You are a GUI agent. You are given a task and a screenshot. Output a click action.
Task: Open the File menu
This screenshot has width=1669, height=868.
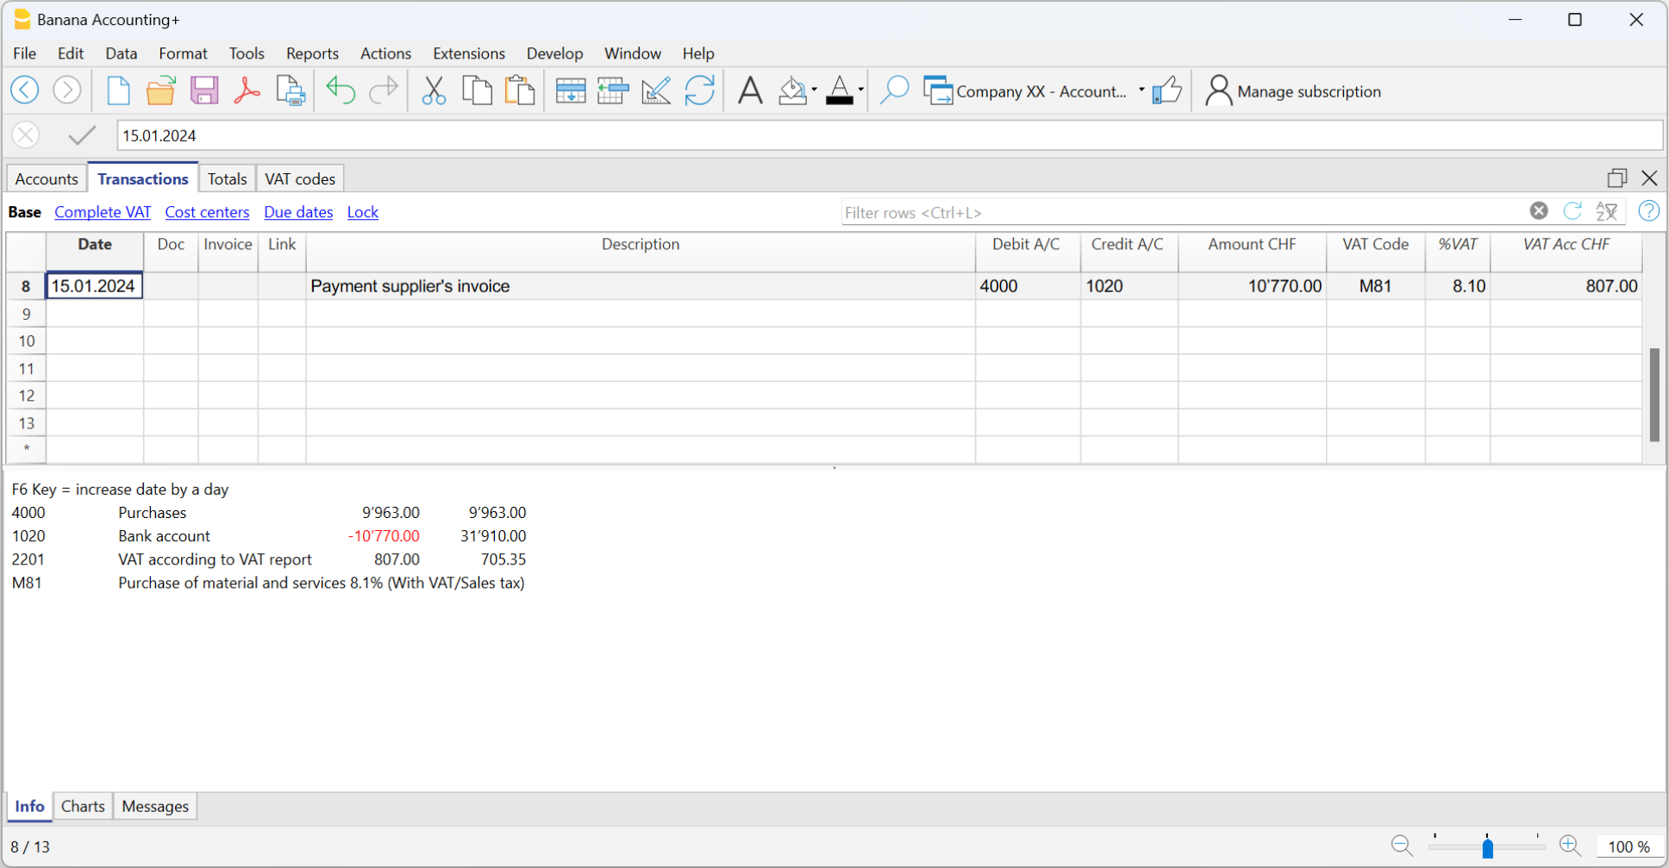click(x=25, y=53)
